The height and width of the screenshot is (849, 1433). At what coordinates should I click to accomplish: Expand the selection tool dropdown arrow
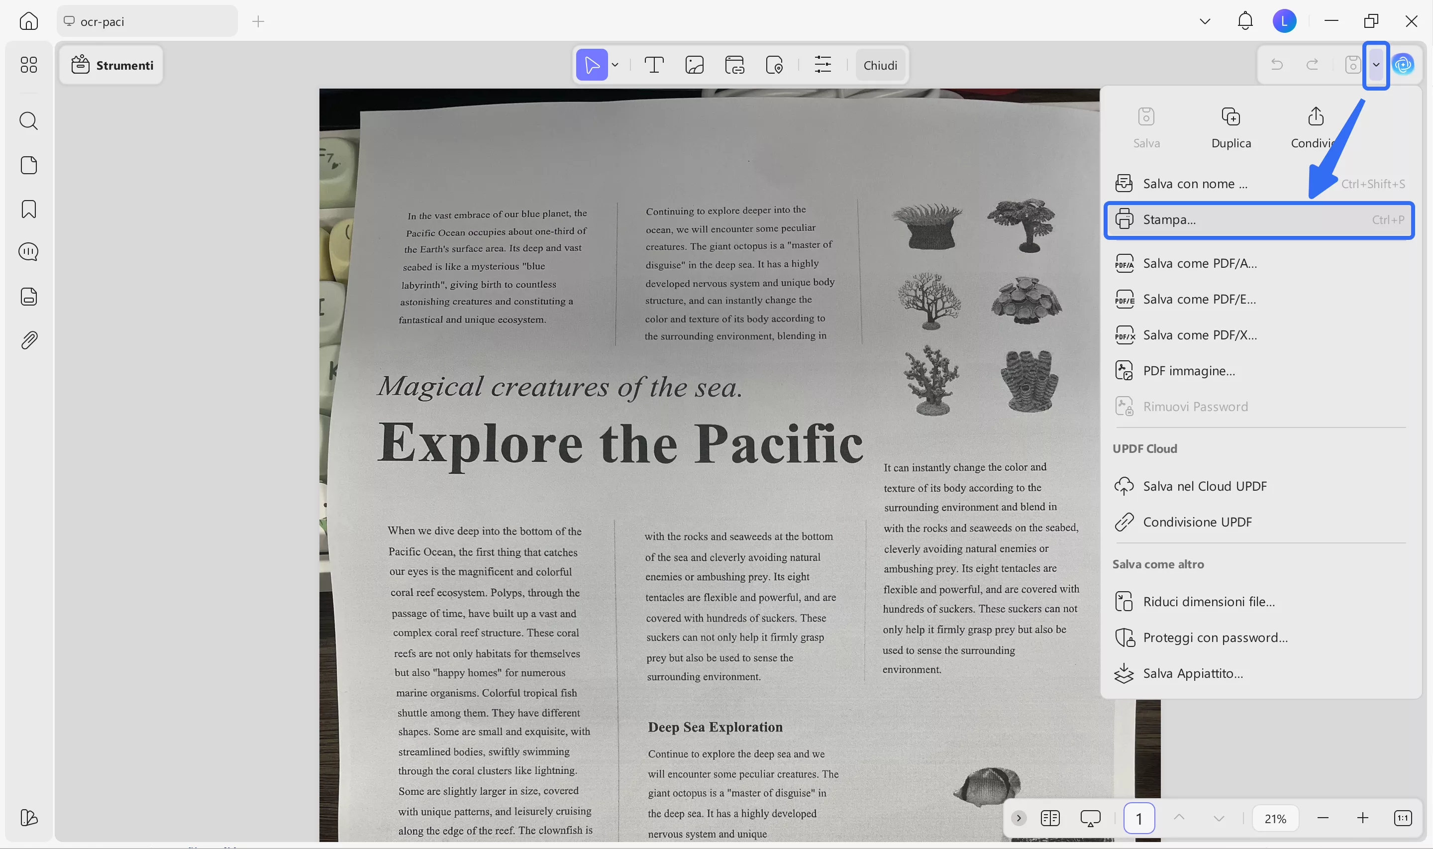(615, 65)
